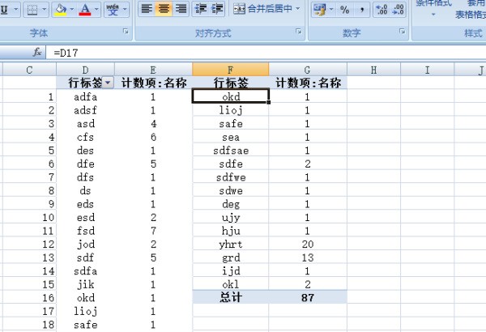Screen dimensions: 486x332
Task: Click formula bar showing =D17
Action: 266,53
